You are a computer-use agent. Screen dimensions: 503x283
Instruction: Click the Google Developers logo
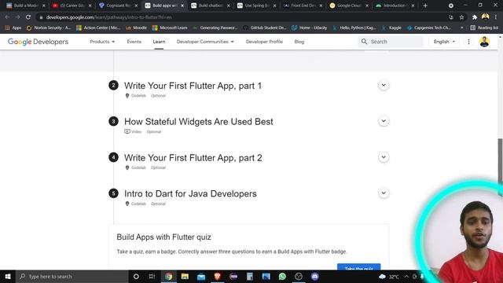(x=38, y=42)
